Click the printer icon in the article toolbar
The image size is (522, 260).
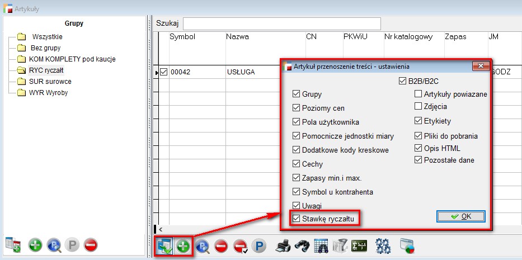click(284, 246)
